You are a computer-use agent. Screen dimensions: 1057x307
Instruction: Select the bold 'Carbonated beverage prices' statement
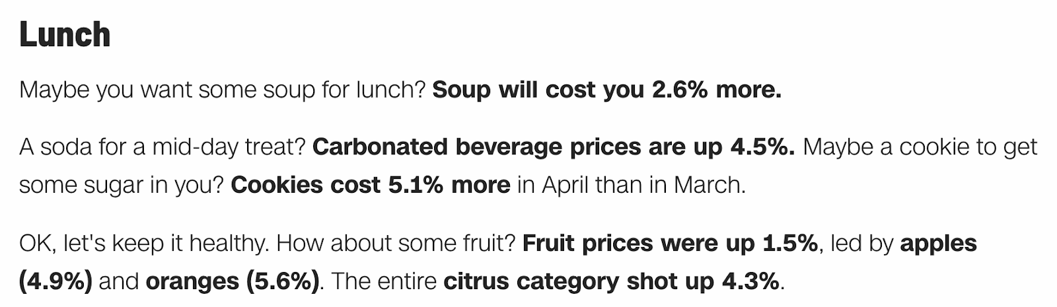pos(554,147)
